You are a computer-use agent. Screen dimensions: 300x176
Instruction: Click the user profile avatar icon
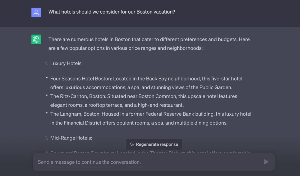point(36,12)
